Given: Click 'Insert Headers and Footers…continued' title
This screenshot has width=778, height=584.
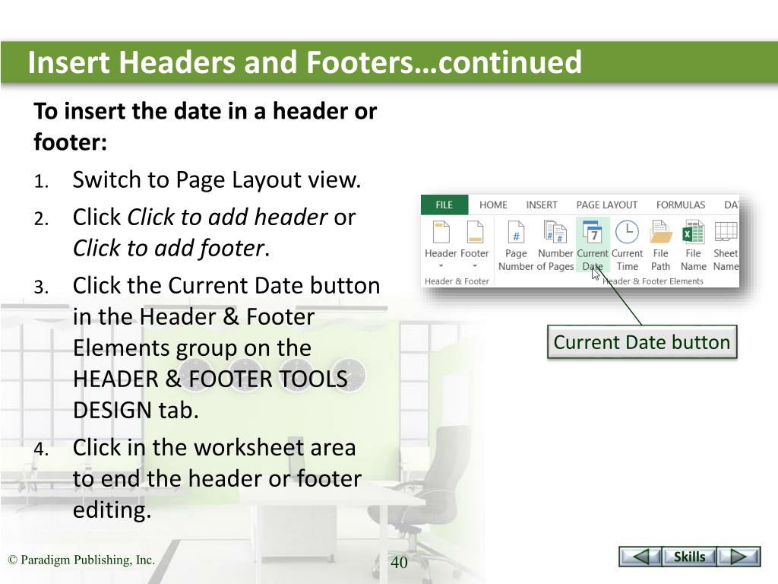Looking at the screenshot, I should tap(304, 62).
